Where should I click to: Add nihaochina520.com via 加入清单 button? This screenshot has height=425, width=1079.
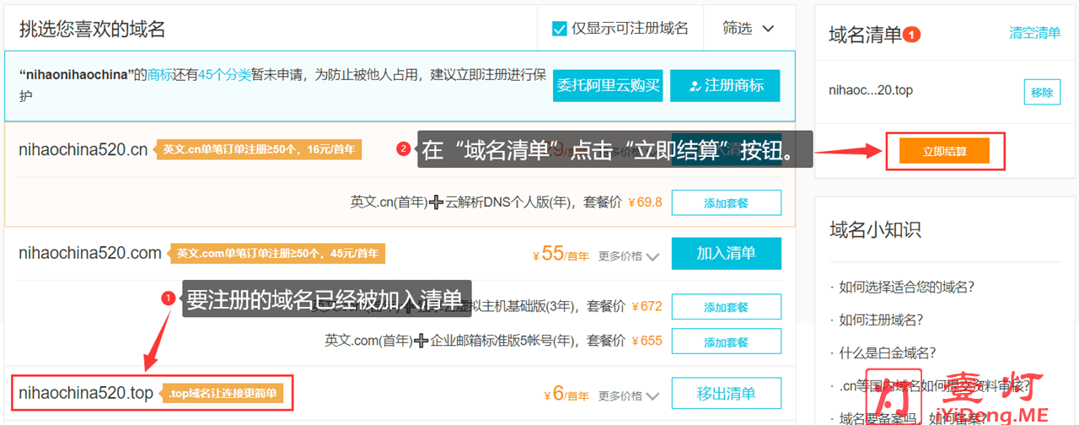click(x=726, y=253)
